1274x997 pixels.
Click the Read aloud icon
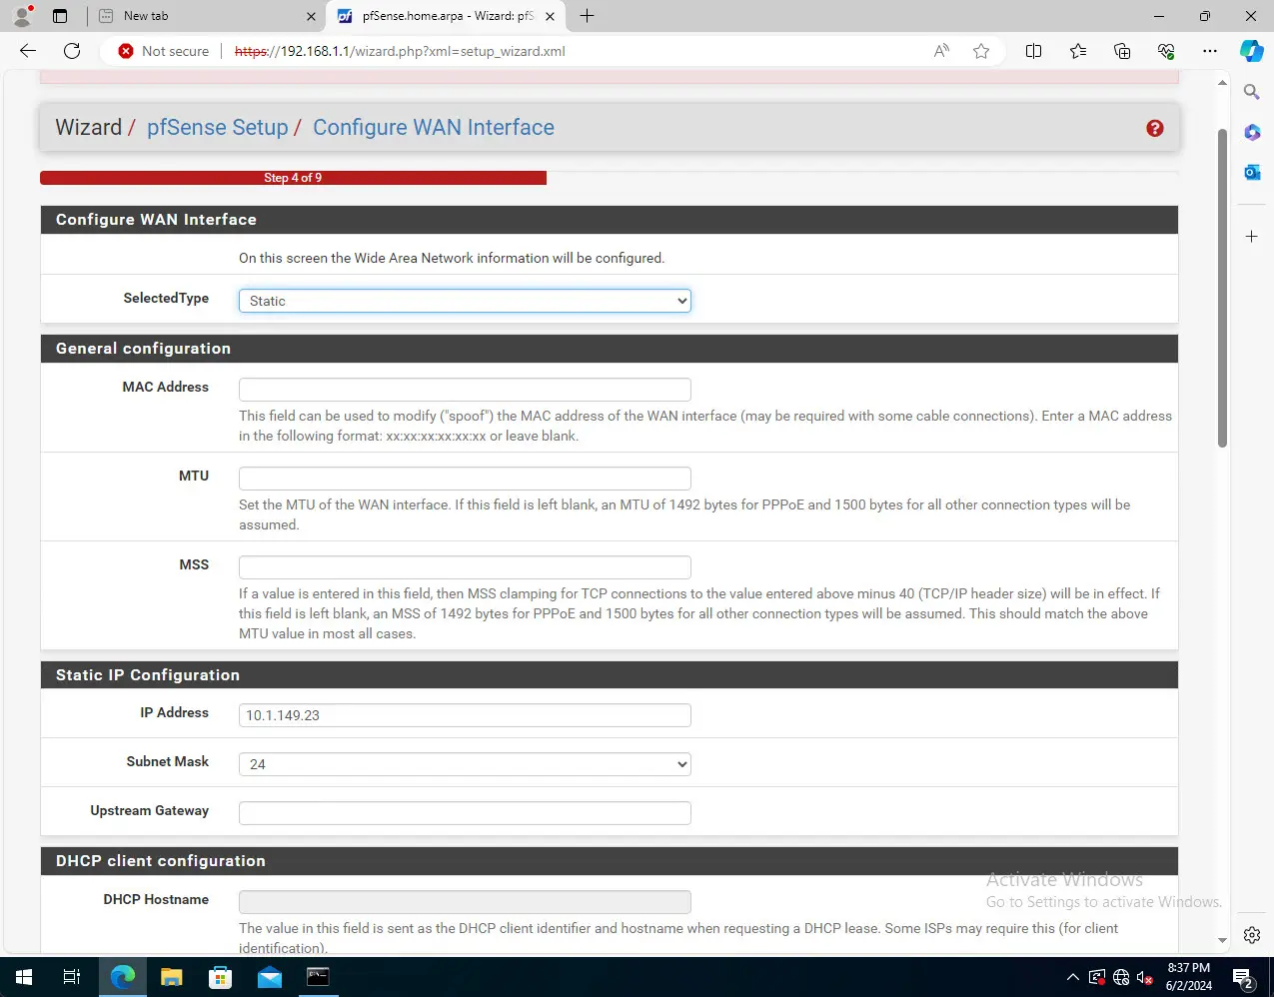pos(941,51)
